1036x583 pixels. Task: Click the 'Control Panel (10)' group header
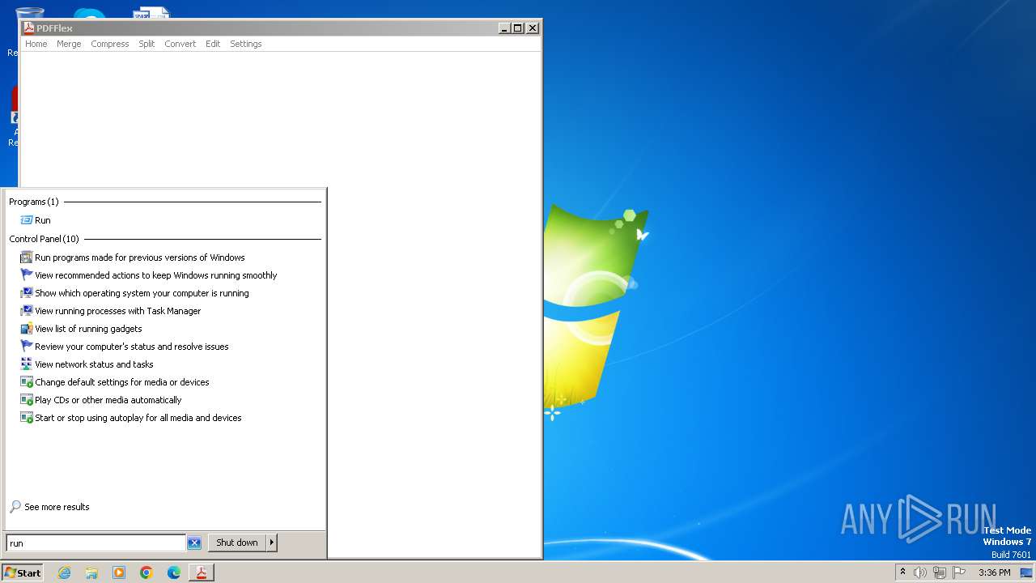[x=45, y=239]
